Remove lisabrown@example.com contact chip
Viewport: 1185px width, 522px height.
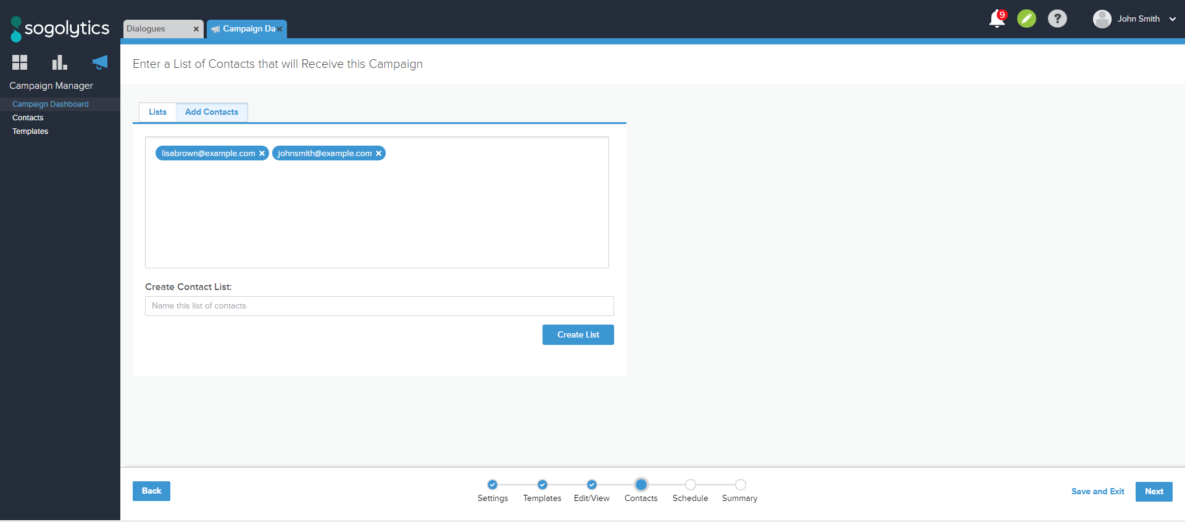click(262, 154)
